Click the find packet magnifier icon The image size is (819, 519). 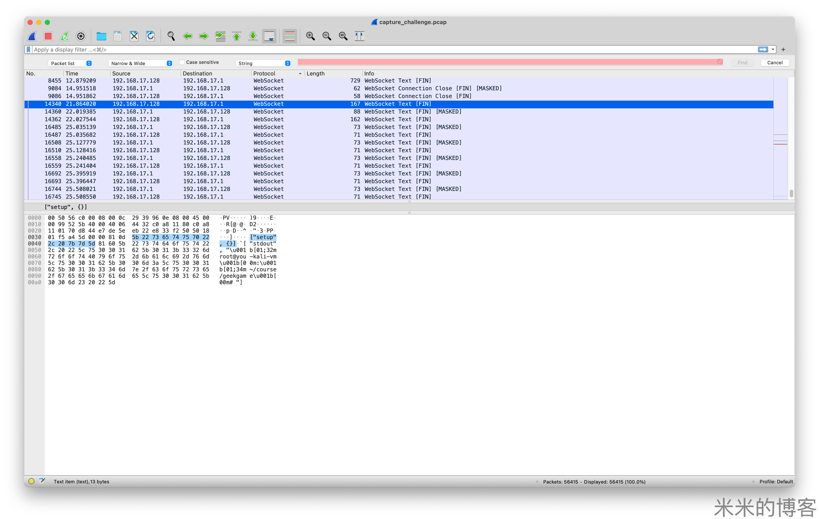(x=171, y=36)
